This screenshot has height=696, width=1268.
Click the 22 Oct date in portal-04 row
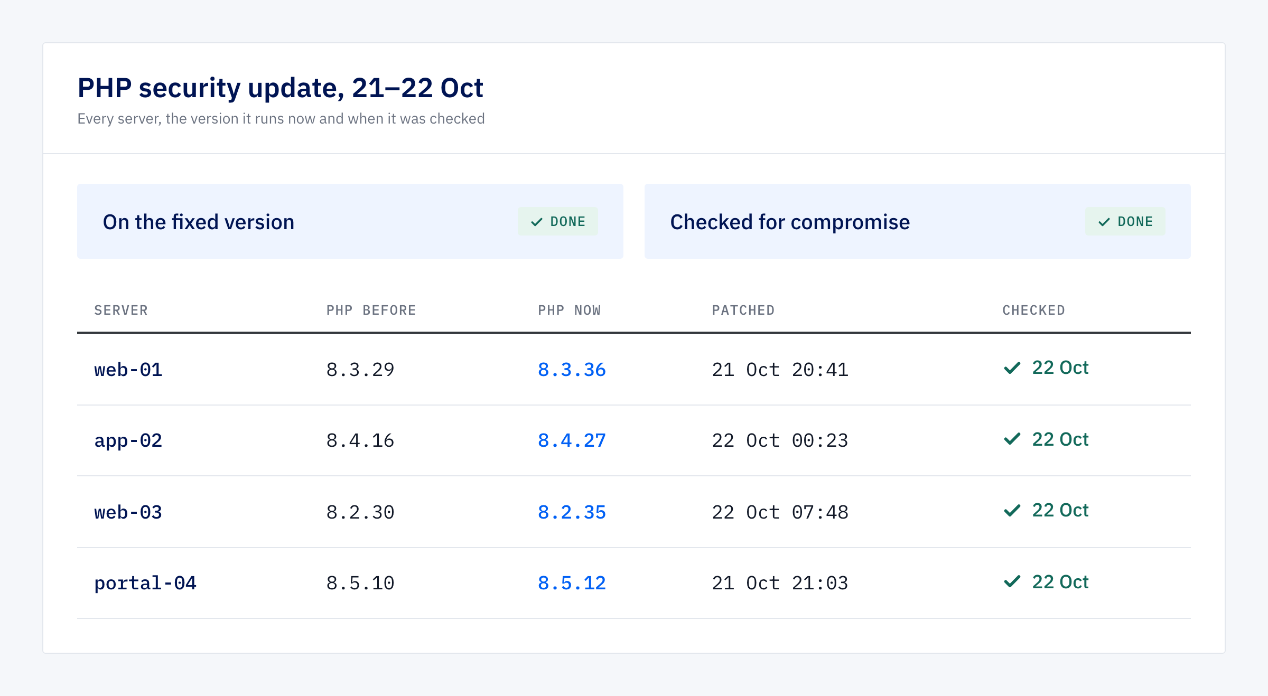[x=1060, y=582]
